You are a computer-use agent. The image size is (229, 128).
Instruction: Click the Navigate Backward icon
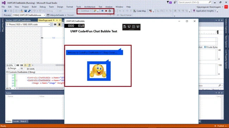click(5, 11)
